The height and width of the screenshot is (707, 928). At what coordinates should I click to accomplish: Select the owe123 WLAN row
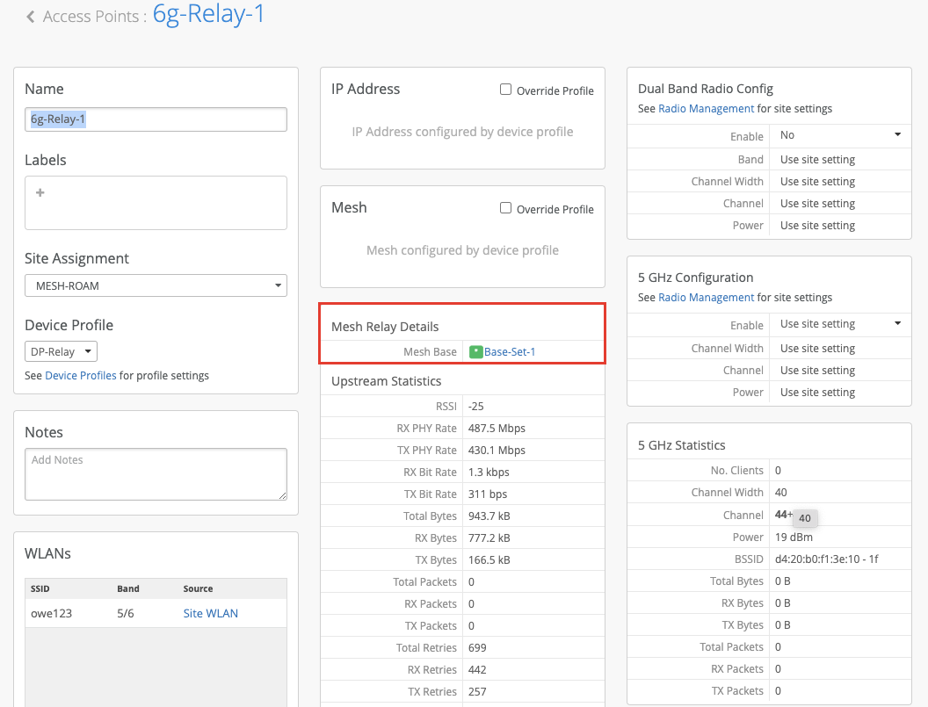tap(51, 613)
